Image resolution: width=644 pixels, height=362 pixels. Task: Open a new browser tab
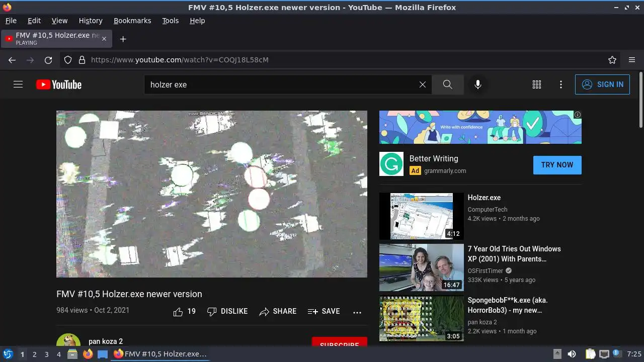(x=123, y=39)
